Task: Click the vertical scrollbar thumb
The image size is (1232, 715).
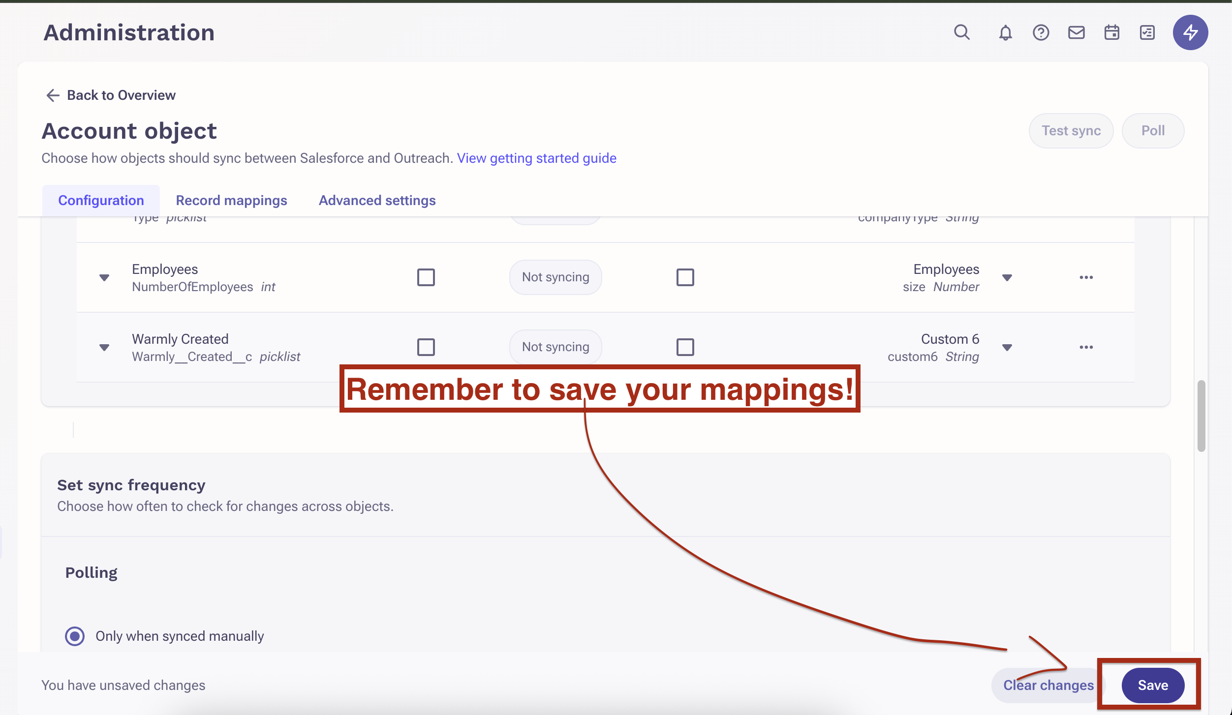Action: (x=1201, y=416)
